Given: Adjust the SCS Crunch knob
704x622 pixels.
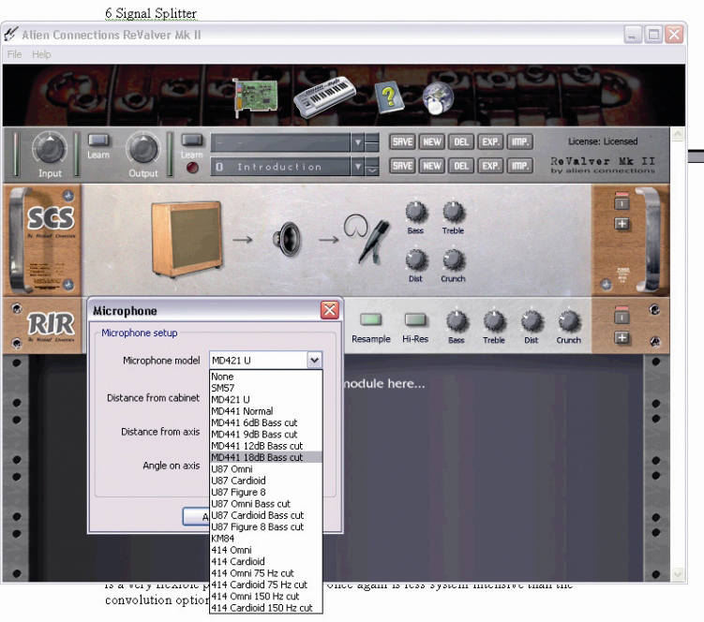Looking at the screenshot, I should coord(454,260).
